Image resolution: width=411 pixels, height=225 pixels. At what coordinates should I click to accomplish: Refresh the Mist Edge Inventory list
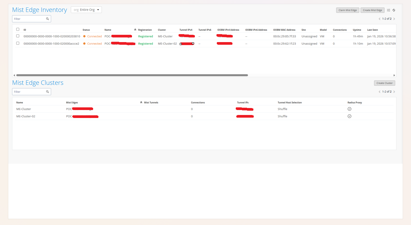click(394, 10)
